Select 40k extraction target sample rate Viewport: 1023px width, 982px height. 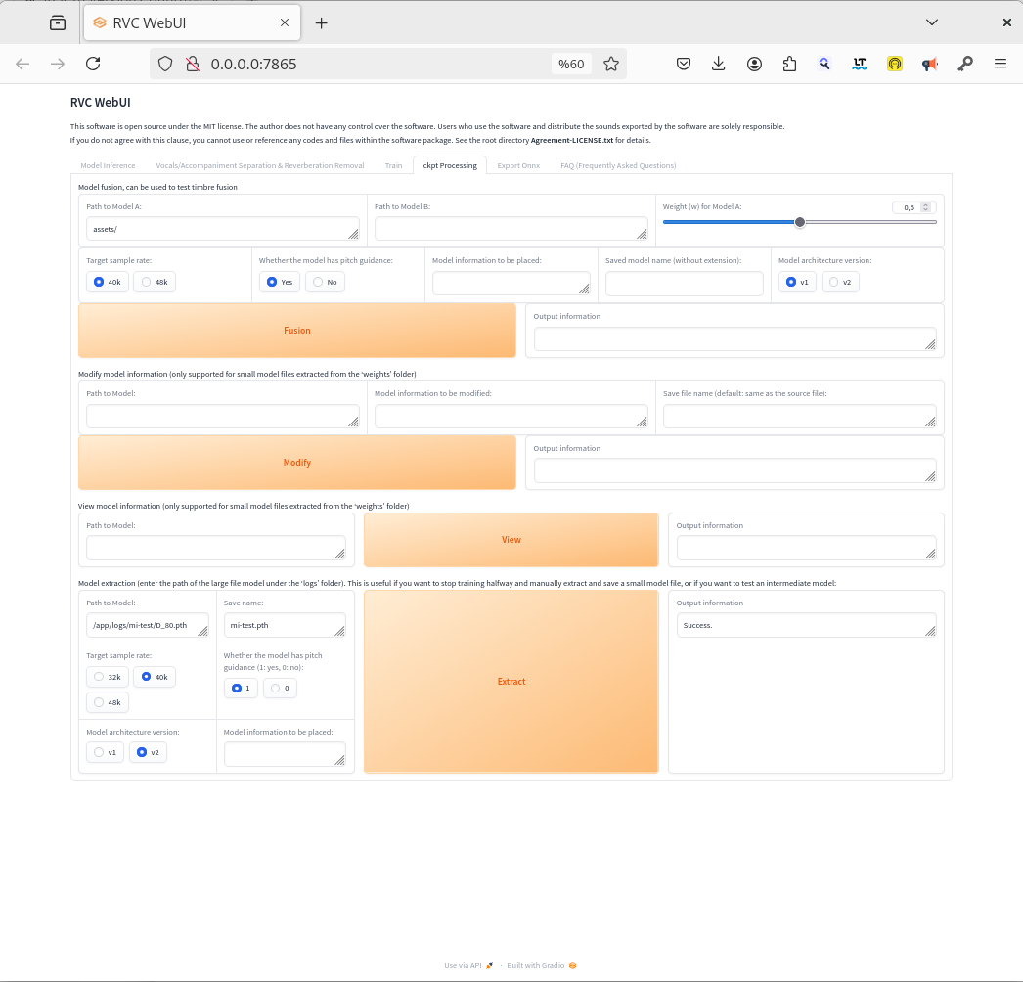pyautogui.click(x=154, y=677)
